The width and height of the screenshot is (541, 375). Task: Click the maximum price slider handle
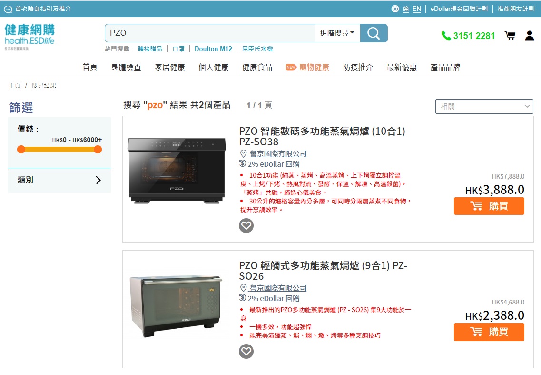tap(98, 149)
